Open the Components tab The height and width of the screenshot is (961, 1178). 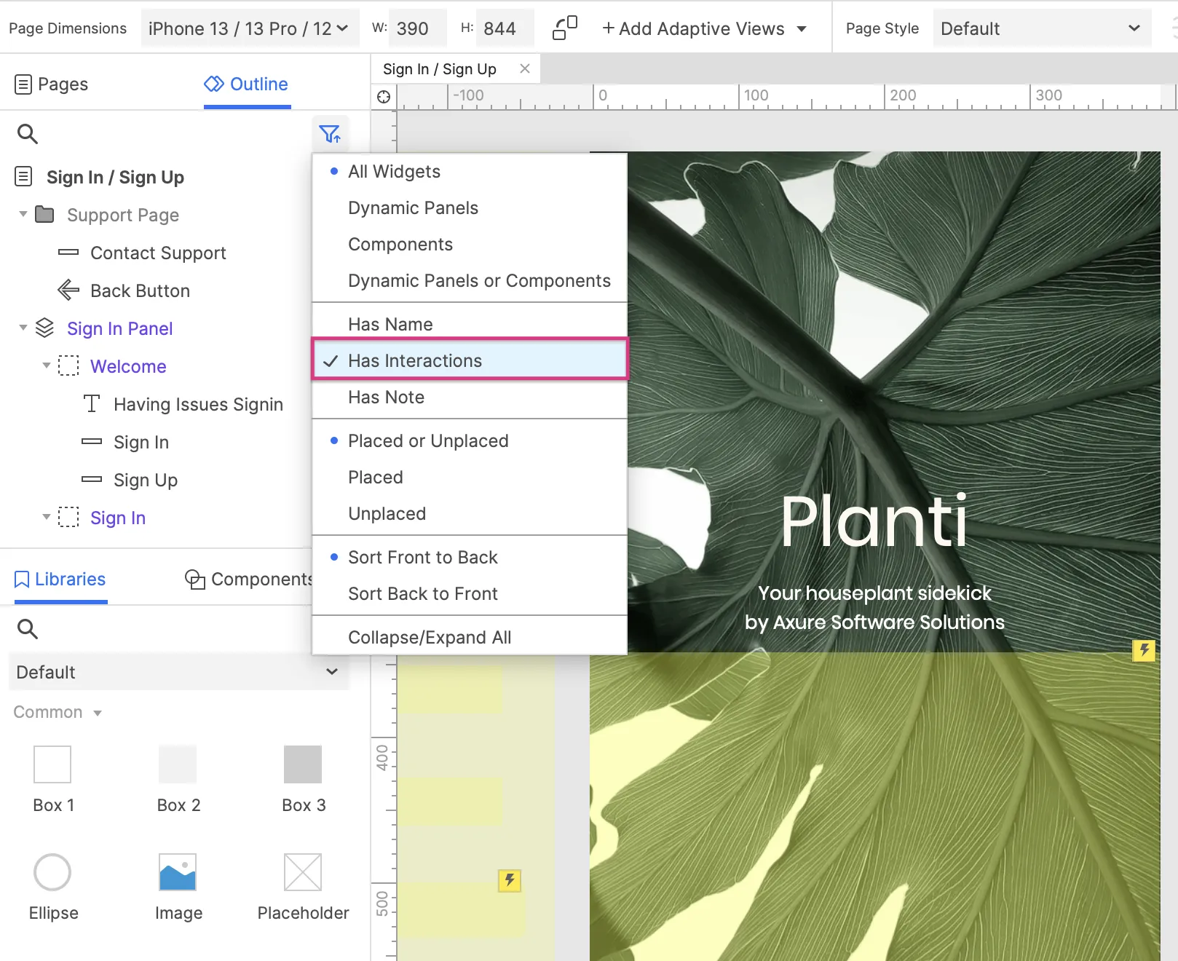(249, 580)
